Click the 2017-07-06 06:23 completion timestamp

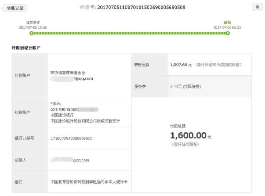tap(227, 27)
